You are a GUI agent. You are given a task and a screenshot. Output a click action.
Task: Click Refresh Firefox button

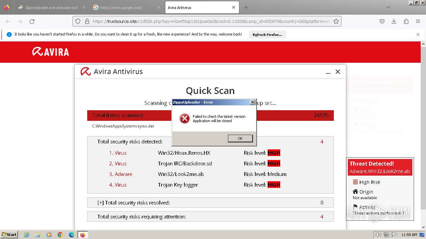tap(267, 35)
